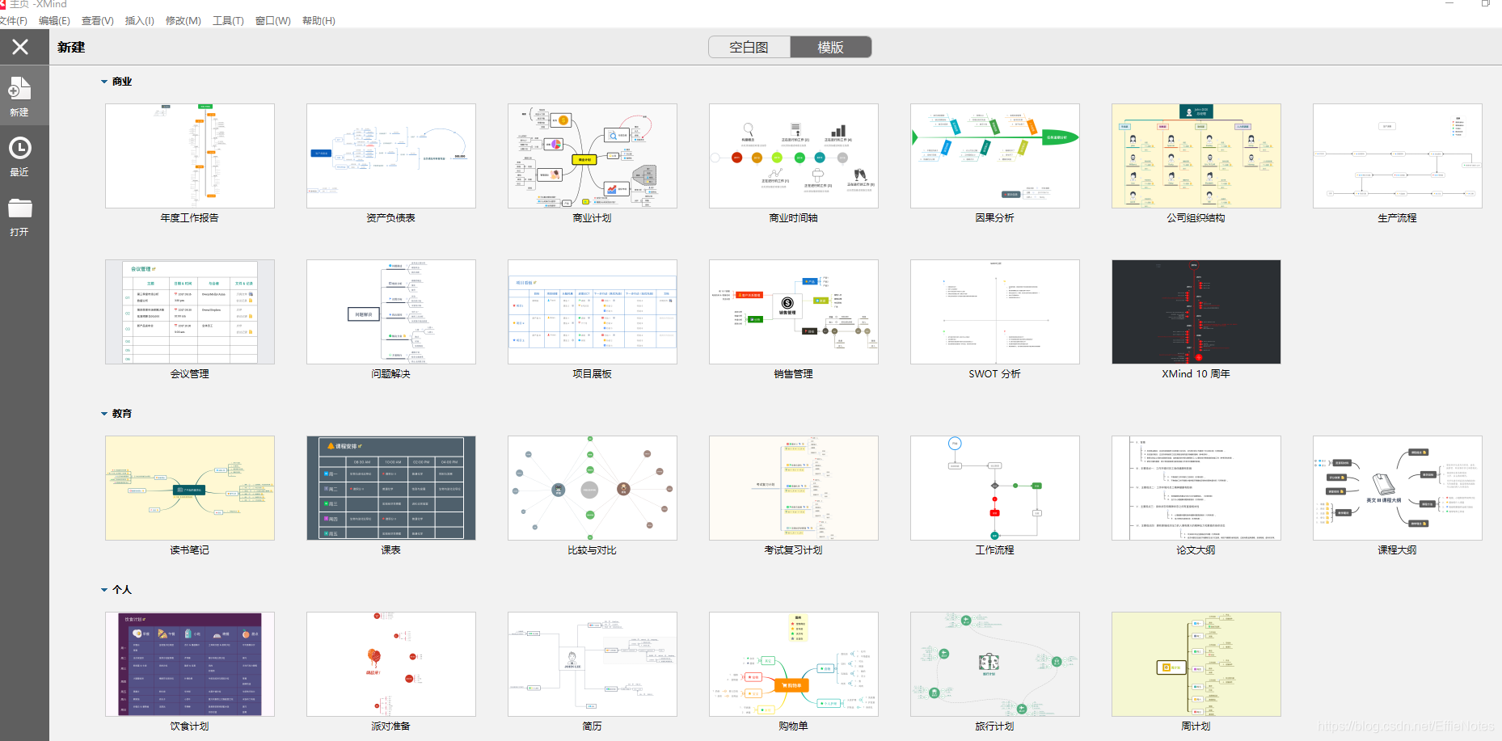Collapse the 教育 category
Viewport: 1502px width, 741px height.
point(104,414)
